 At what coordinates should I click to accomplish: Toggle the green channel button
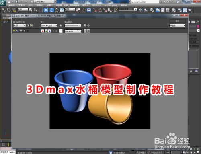pos(46,31)
